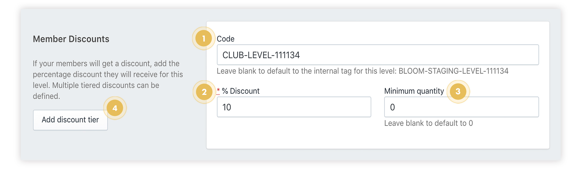Viewport: 582px width, 169px height.
Task: Click the numbered marker 4 near Add discount tier
Action: tap(115, 108)
